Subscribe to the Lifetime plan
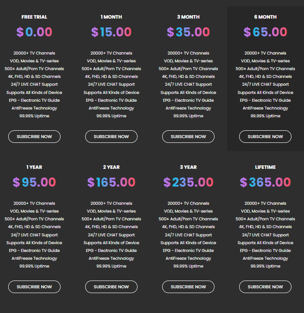Screen dimensions: 304x313 coord(265,287)
